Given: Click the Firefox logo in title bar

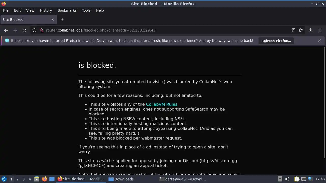Looking at the screenshot, I should click(x=4, y=4).
